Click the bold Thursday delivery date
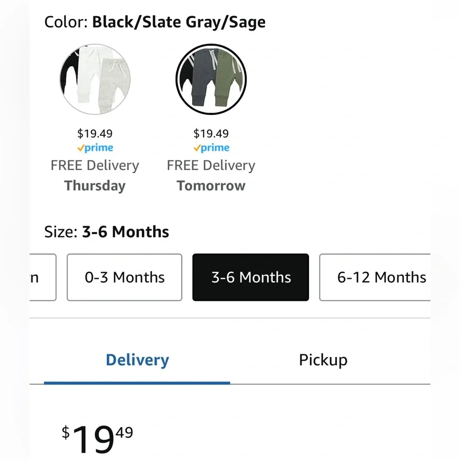 tap(95, 186)
